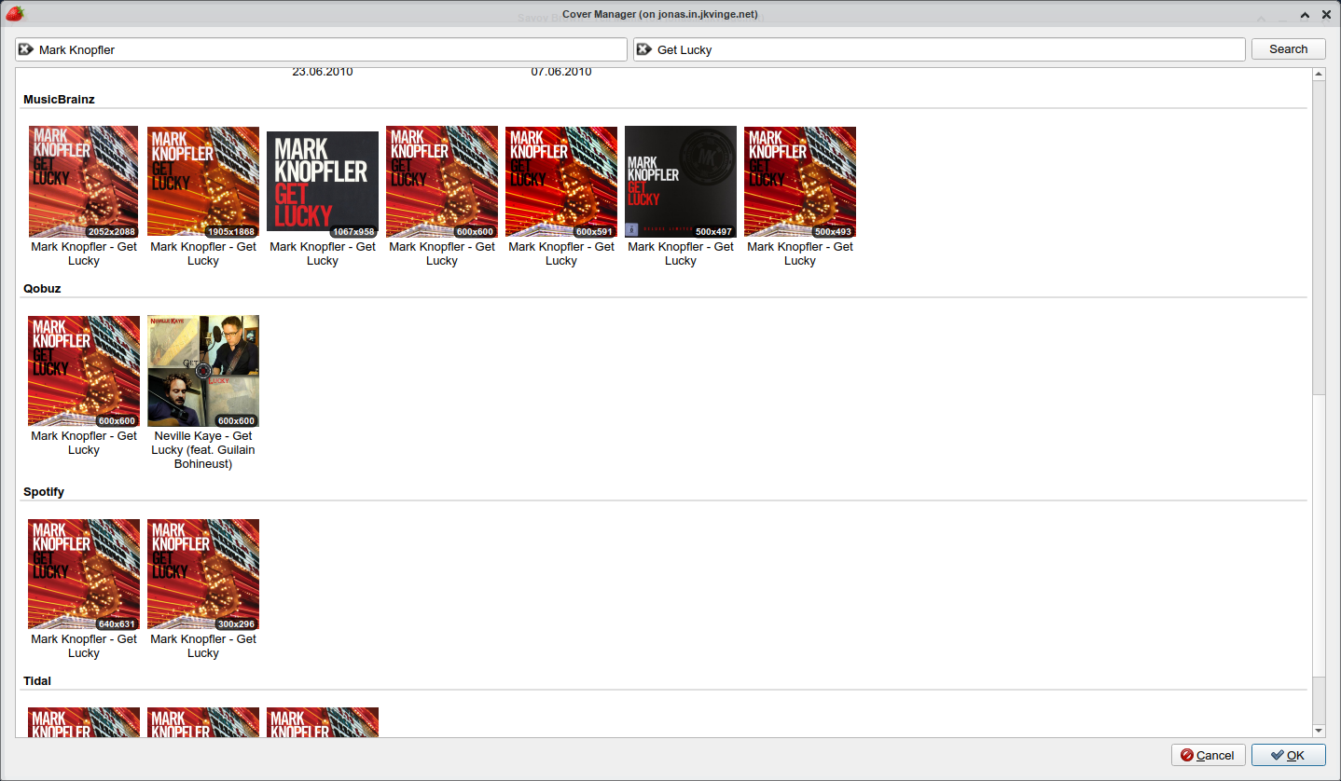Select the MusicBrainz 2052x2088 cover
Viewport: 1341px width, 781px height.
[x=84, y=182]
